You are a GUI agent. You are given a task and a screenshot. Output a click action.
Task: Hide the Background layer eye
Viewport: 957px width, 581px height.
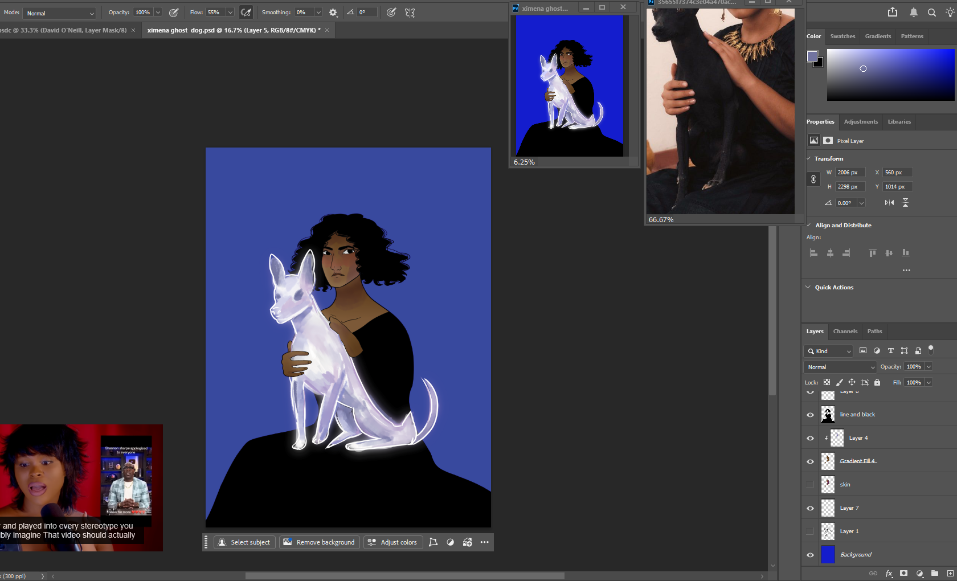(810, 555)
